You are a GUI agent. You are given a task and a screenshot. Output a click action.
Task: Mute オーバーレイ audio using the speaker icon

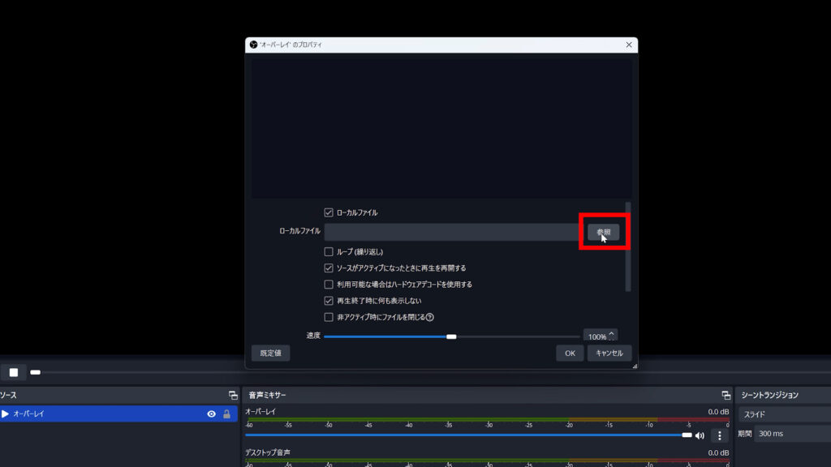pyautogui.click(x=700, y=435)
